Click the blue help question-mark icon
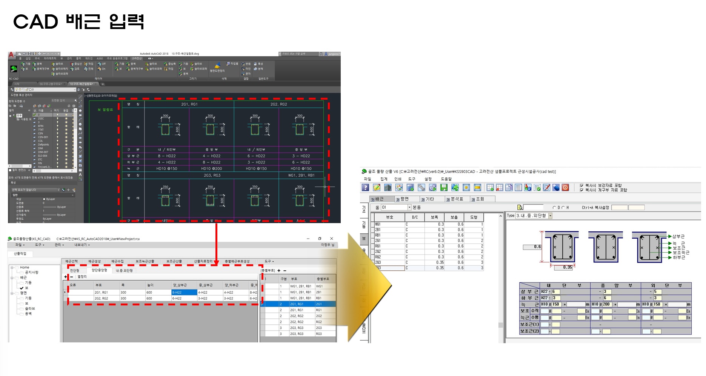Screen dimensions: 706x376 pyautogui.click(x=365, y=188)
